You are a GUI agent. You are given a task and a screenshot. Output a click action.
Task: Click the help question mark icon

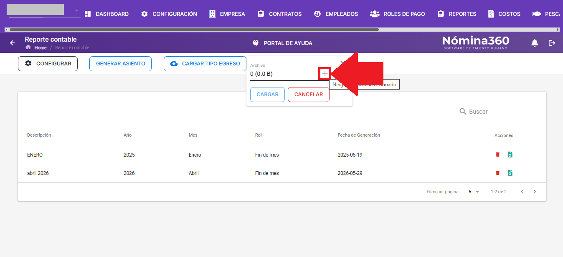256,43
